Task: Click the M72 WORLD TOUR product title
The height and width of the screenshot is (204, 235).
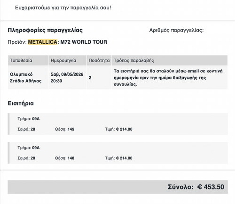Action: click(x=84, y=42)
